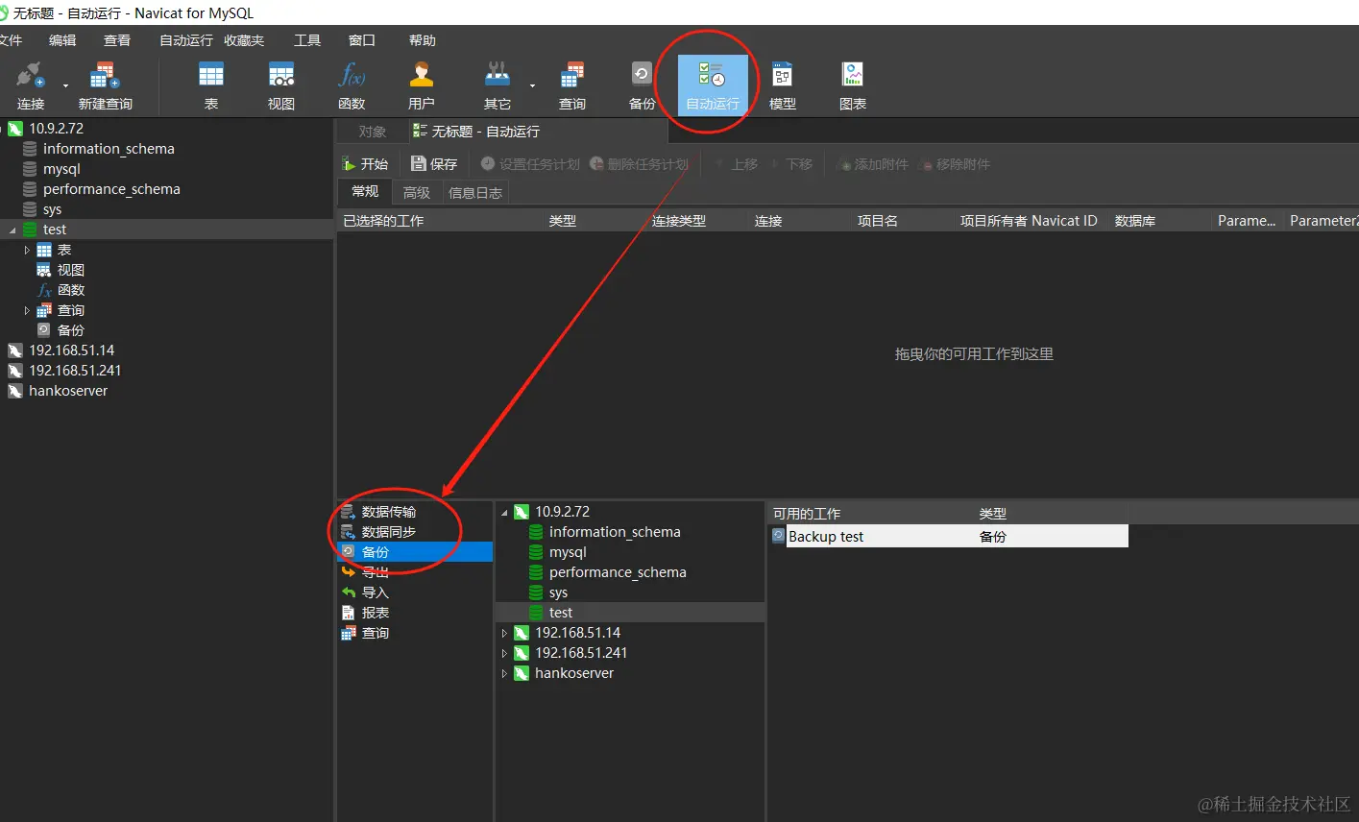Click 删除任务计划 button

coord(639,164)
